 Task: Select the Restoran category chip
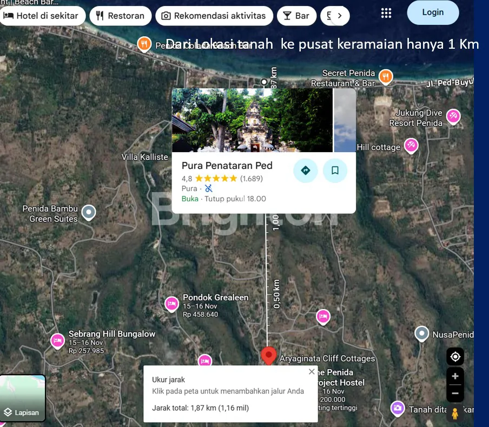[120, 16]
